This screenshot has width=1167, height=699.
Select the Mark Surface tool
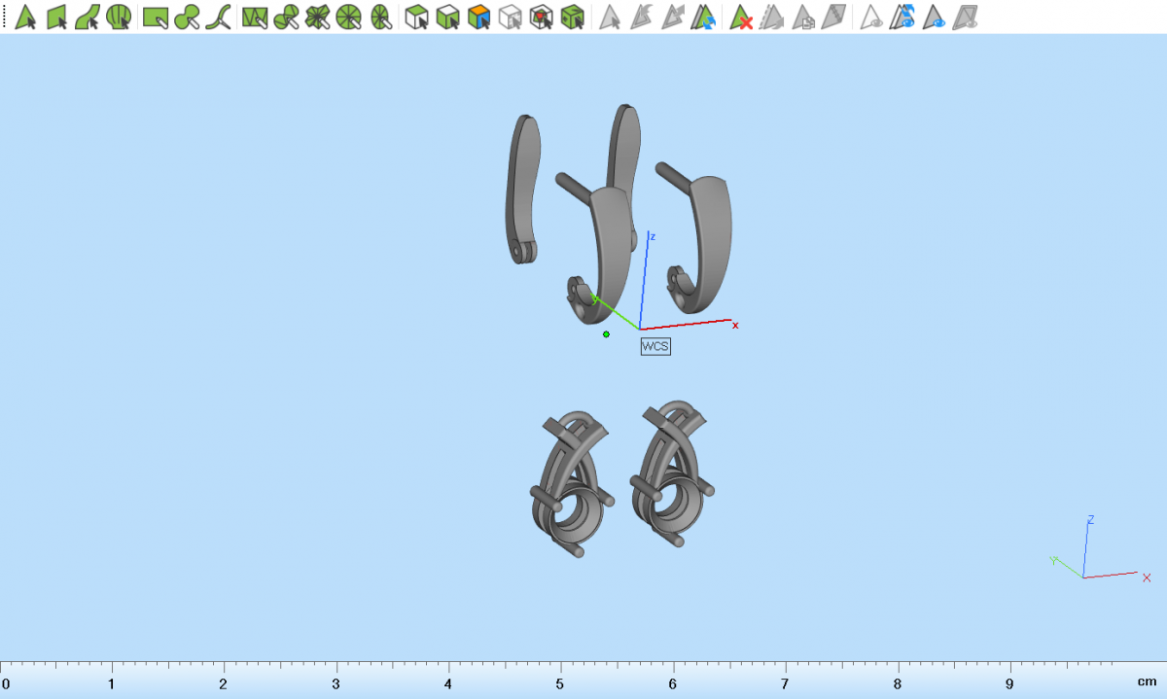point(88,17)
